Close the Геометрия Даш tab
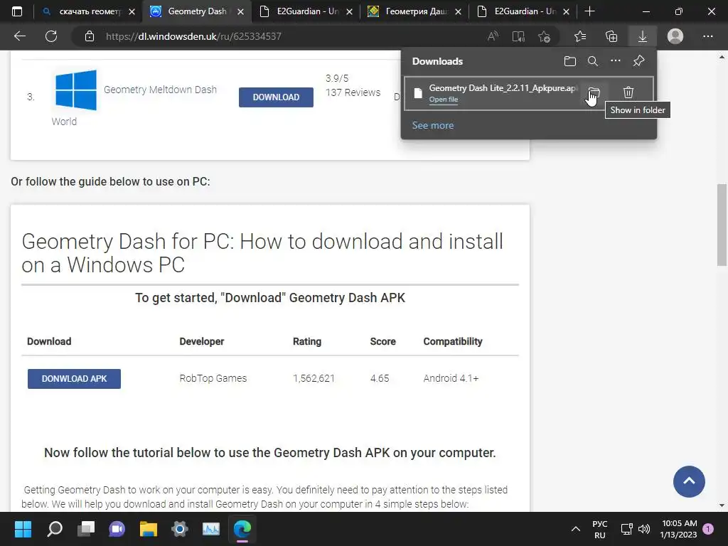The image size is (728, 546). pos(459,12)
